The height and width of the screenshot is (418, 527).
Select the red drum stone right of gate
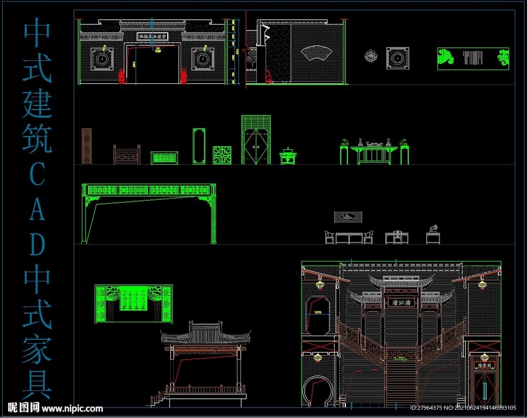[x=184, y=76]
